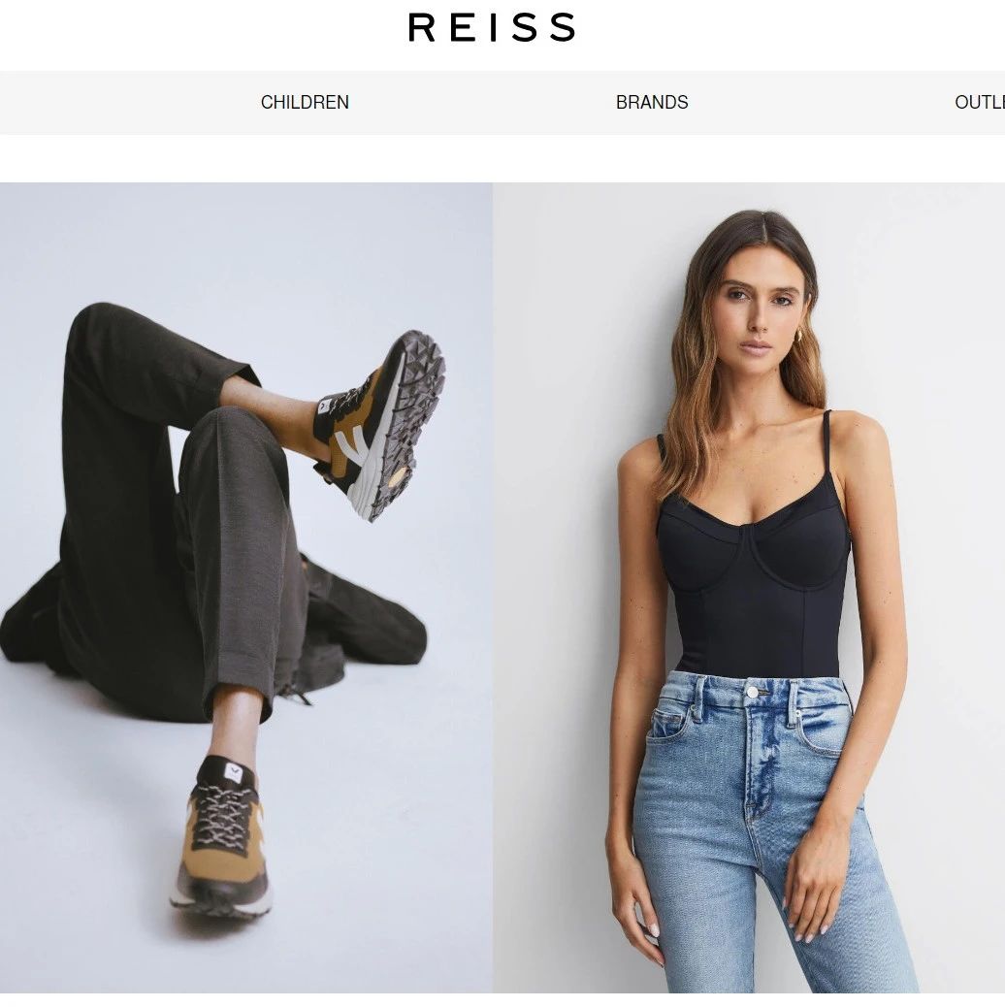The image size is (1005, 1007).
Task: Click the bodysuit's thin shoulder strap
Action: click(x=827, y=449)
